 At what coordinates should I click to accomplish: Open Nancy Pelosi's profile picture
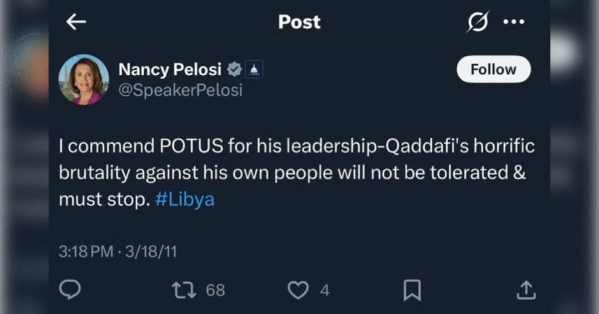coord(83,79)
